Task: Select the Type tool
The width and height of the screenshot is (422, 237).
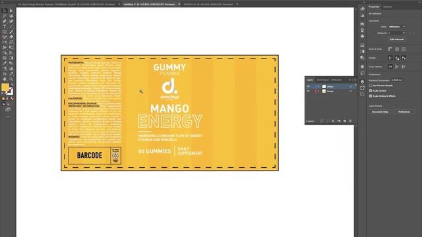Action: [5, 26]
